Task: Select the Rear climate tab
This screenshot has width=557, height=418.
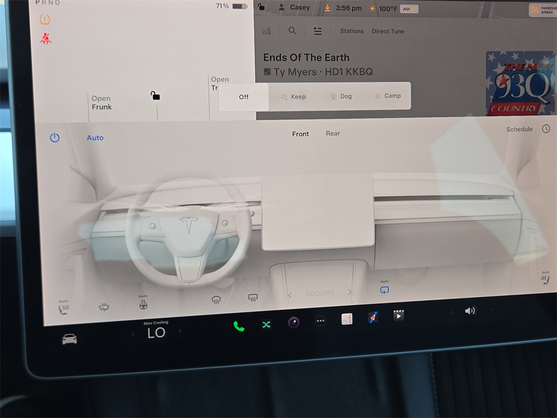Action: tap(333, 133)
